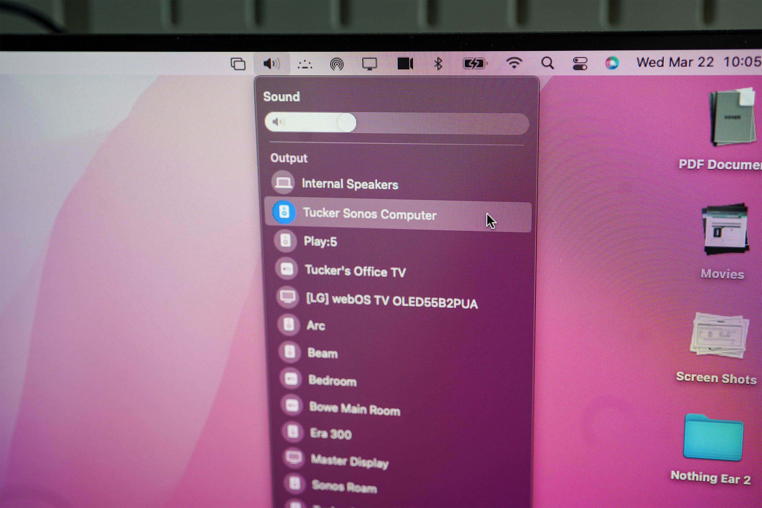
Task: Select Internal Speakers as output
Action: pos(350,184)
